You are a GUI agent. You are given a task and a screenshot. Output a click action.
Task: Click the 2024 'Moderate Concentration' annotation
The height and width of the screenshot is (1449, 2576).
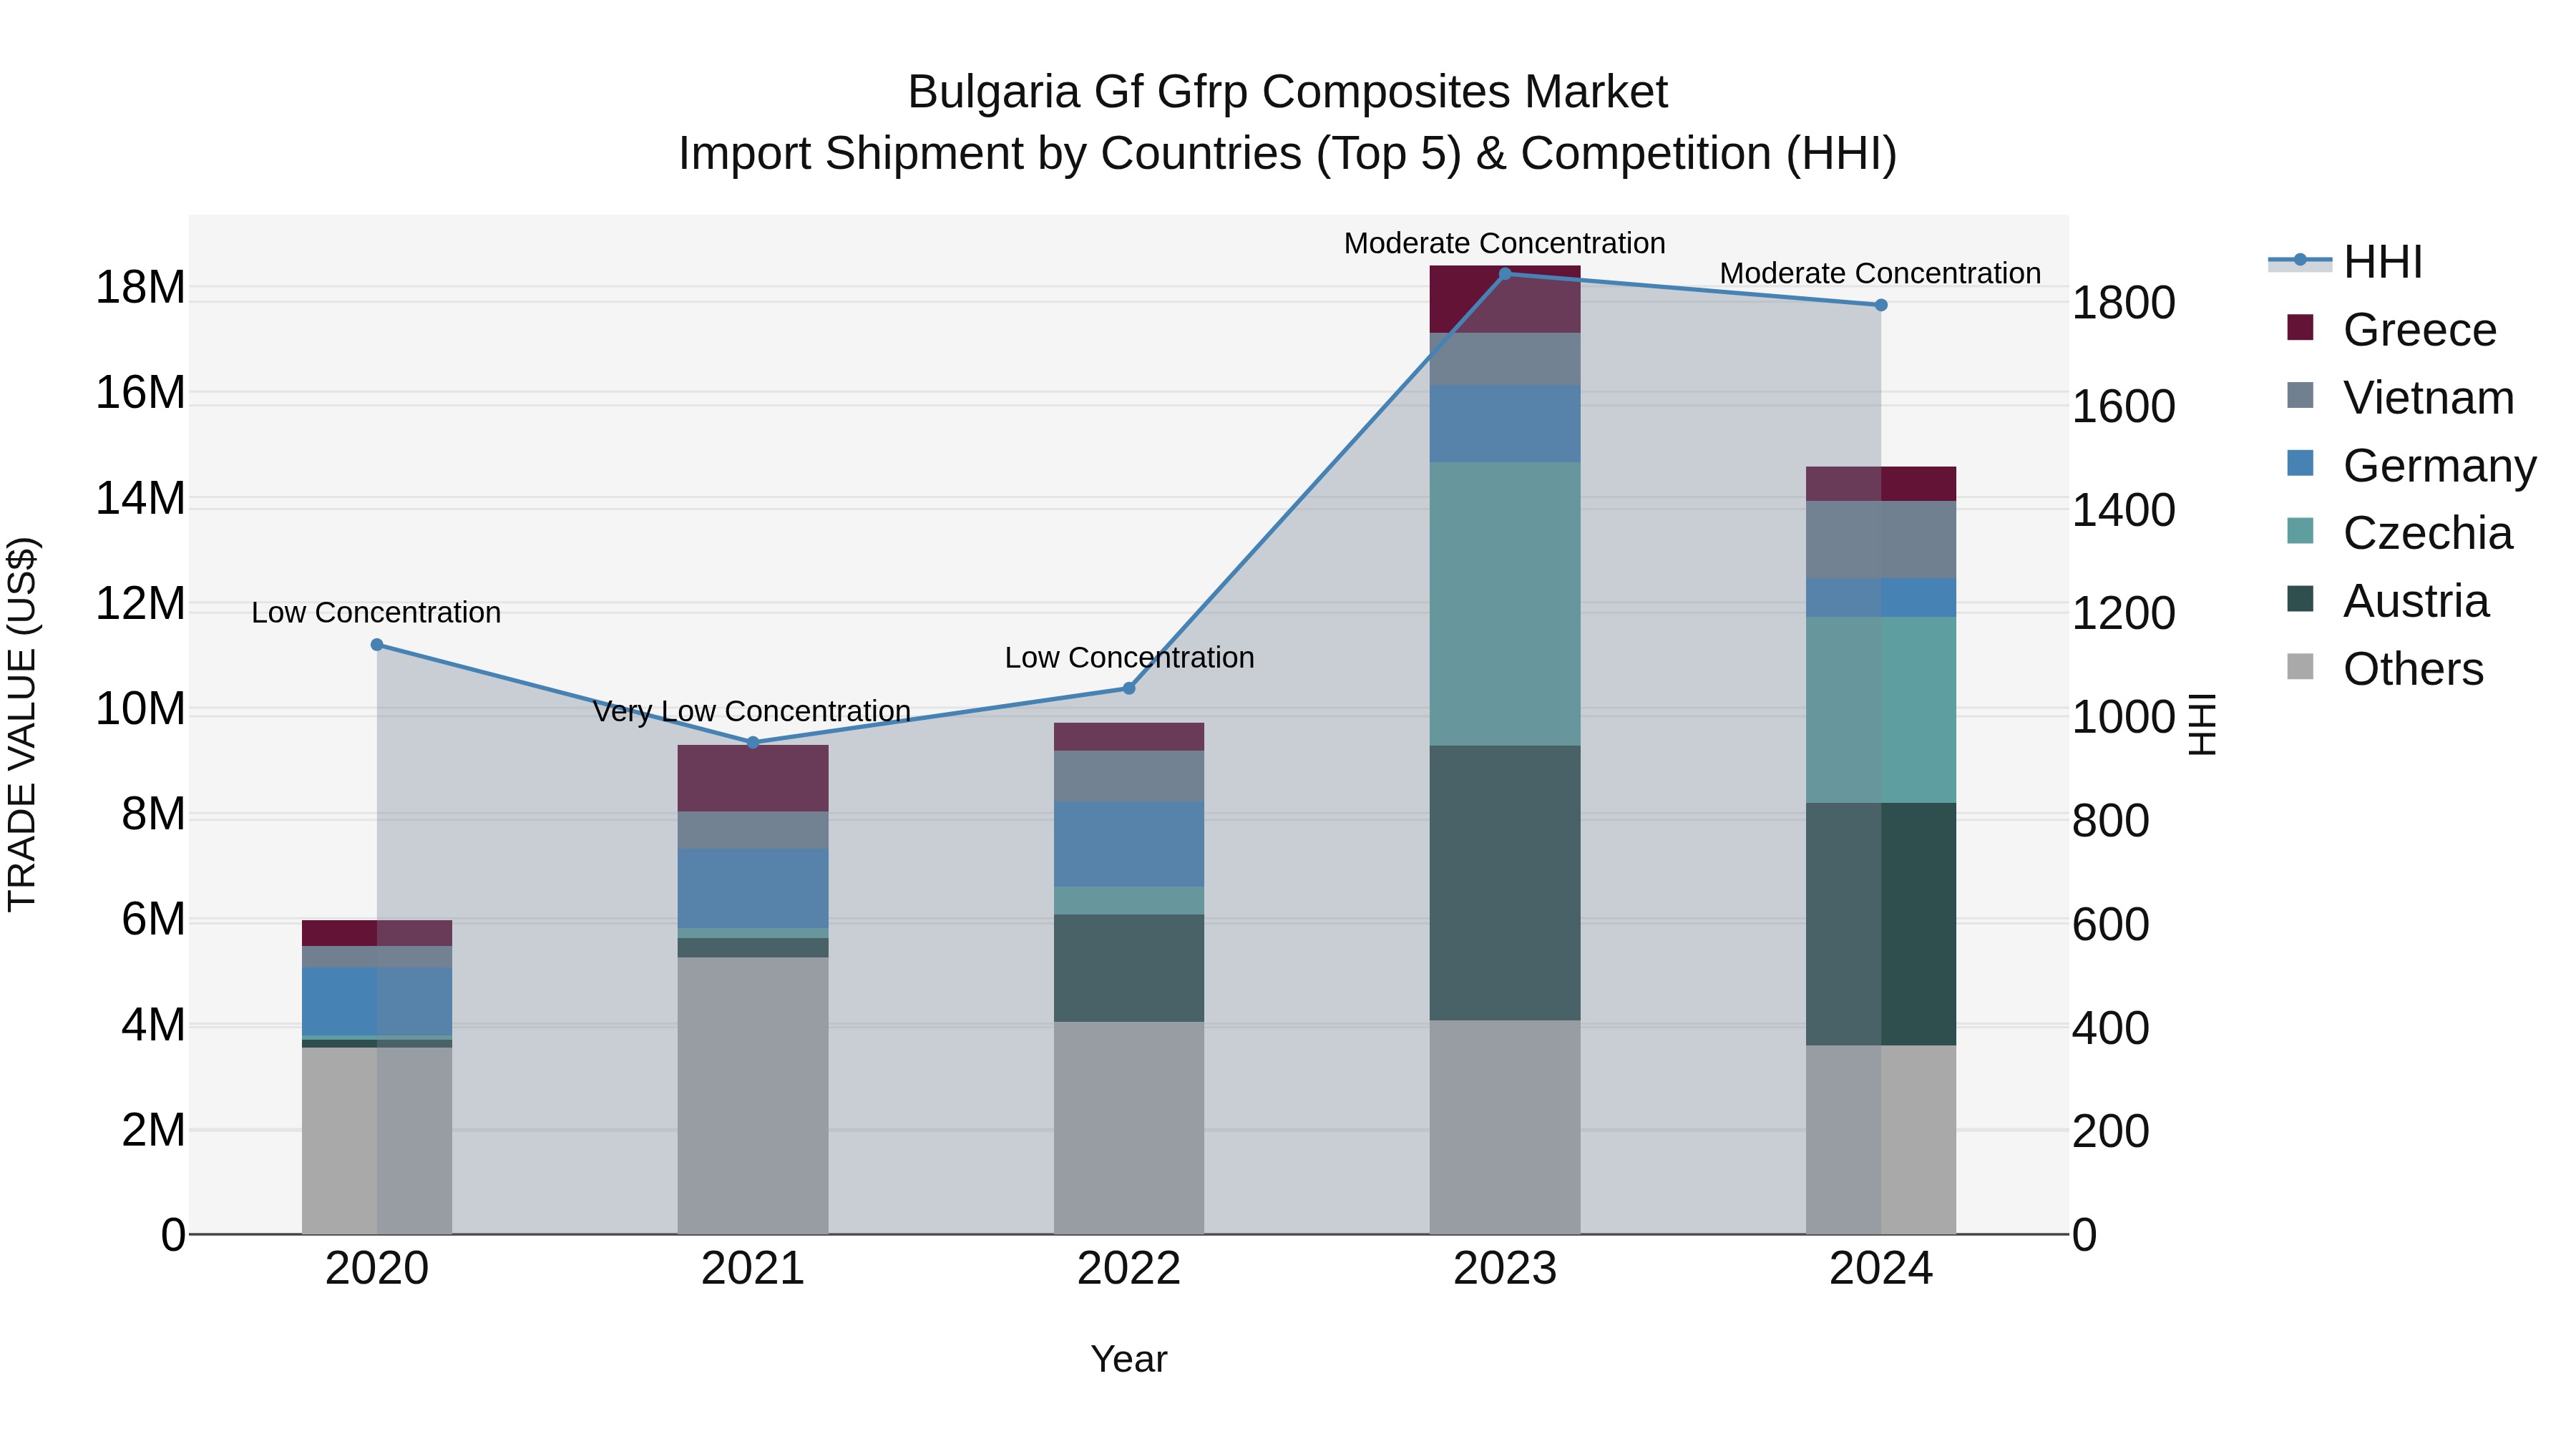(x=1880, y=273)
